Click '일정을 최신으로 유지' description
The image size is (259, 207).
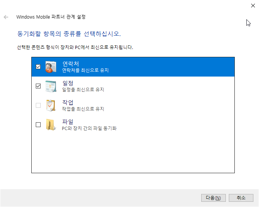pos(83,90)
